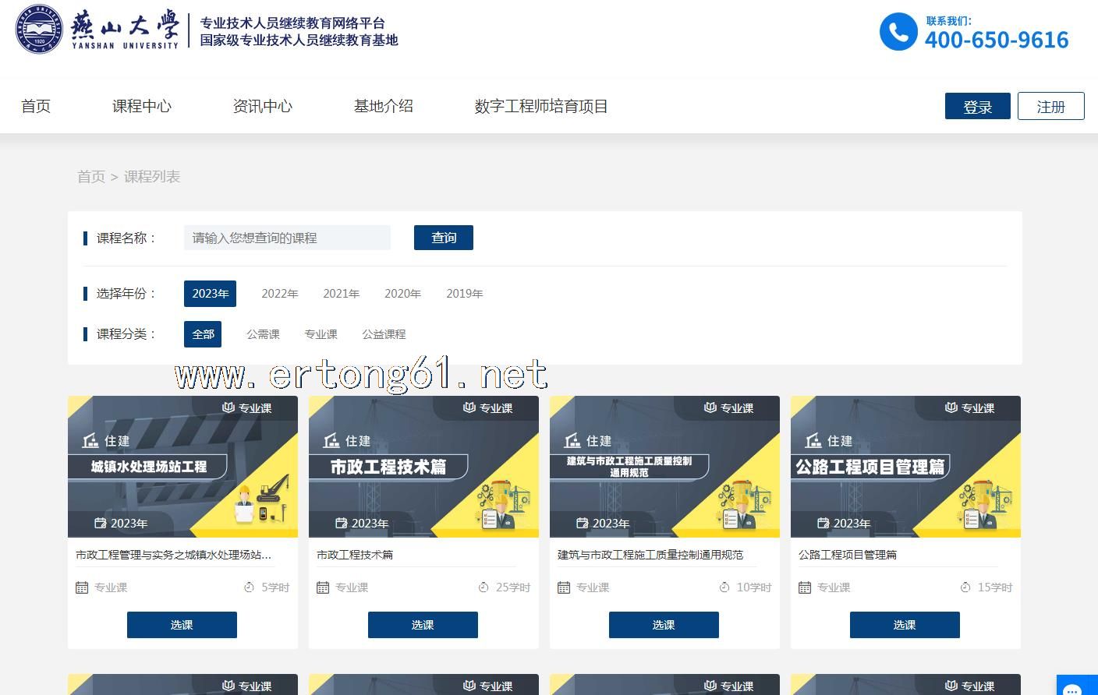Filter courses by 公需课 category

(x=263, y=334)
